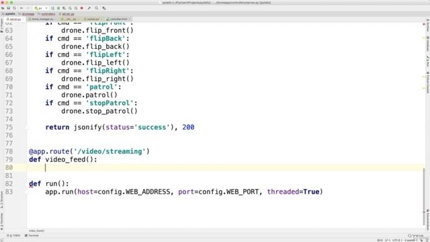Open the Favorites tool window stripe
Screen dimensions: 430x242
[1, 221]
